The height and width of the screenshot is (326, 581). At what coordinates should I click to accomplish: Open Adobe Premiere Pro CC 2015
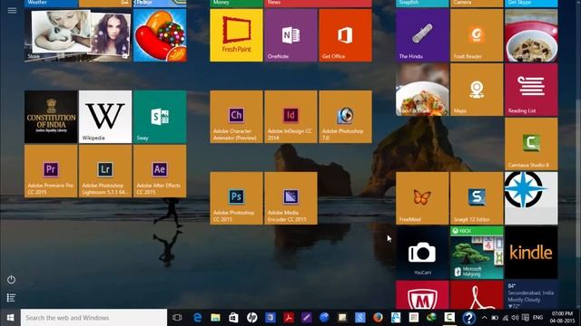[x=51, y=171]
